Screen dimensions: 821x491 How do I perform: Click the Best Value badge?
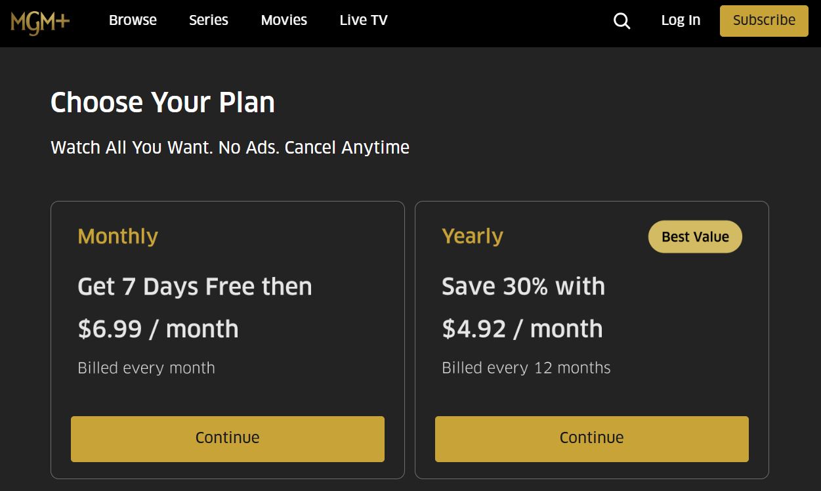coord(695,236)
